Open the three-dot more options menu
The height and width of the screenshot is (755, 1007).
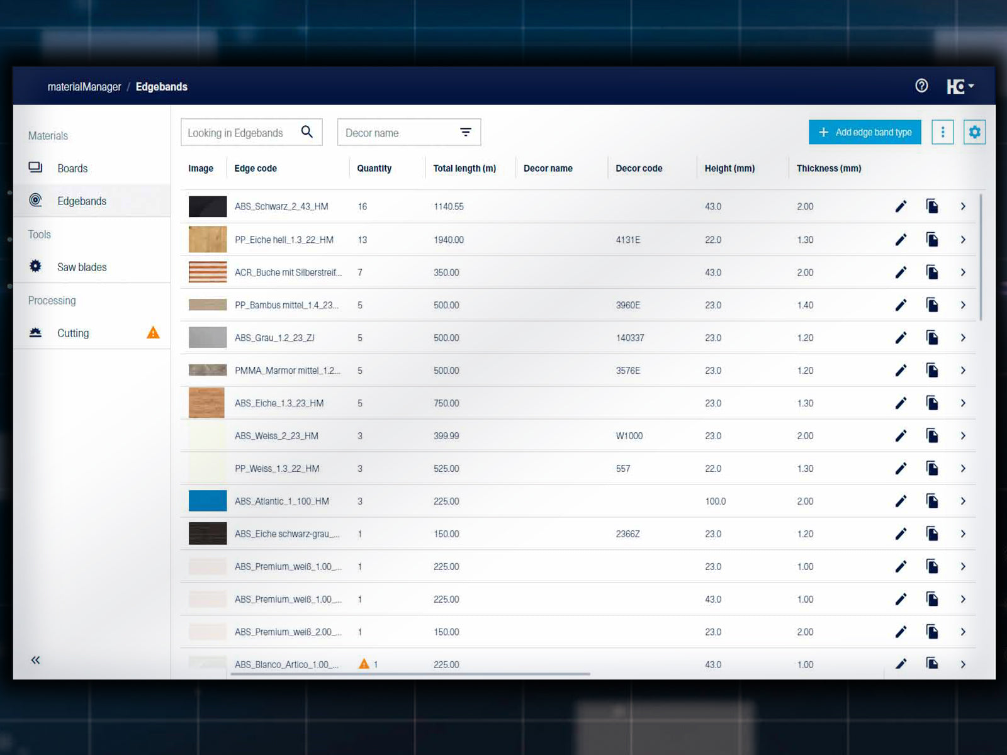(x=942, y=132)
